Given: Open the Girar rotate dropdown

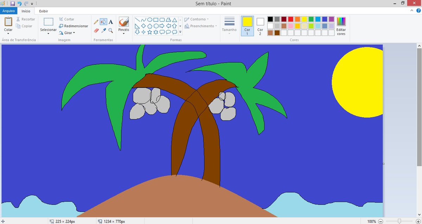Looking at the screenshot, I should [67, 33].
